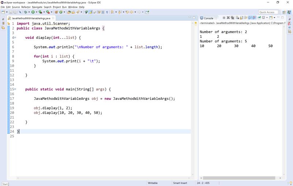
Task: Open the Navigate menu
Action: (37, 7)
